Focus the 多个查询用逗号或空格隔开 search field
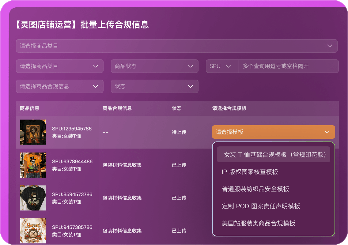The width and height of the screenshot is (348, 245). pyautogui.click(x=289, y=66)
